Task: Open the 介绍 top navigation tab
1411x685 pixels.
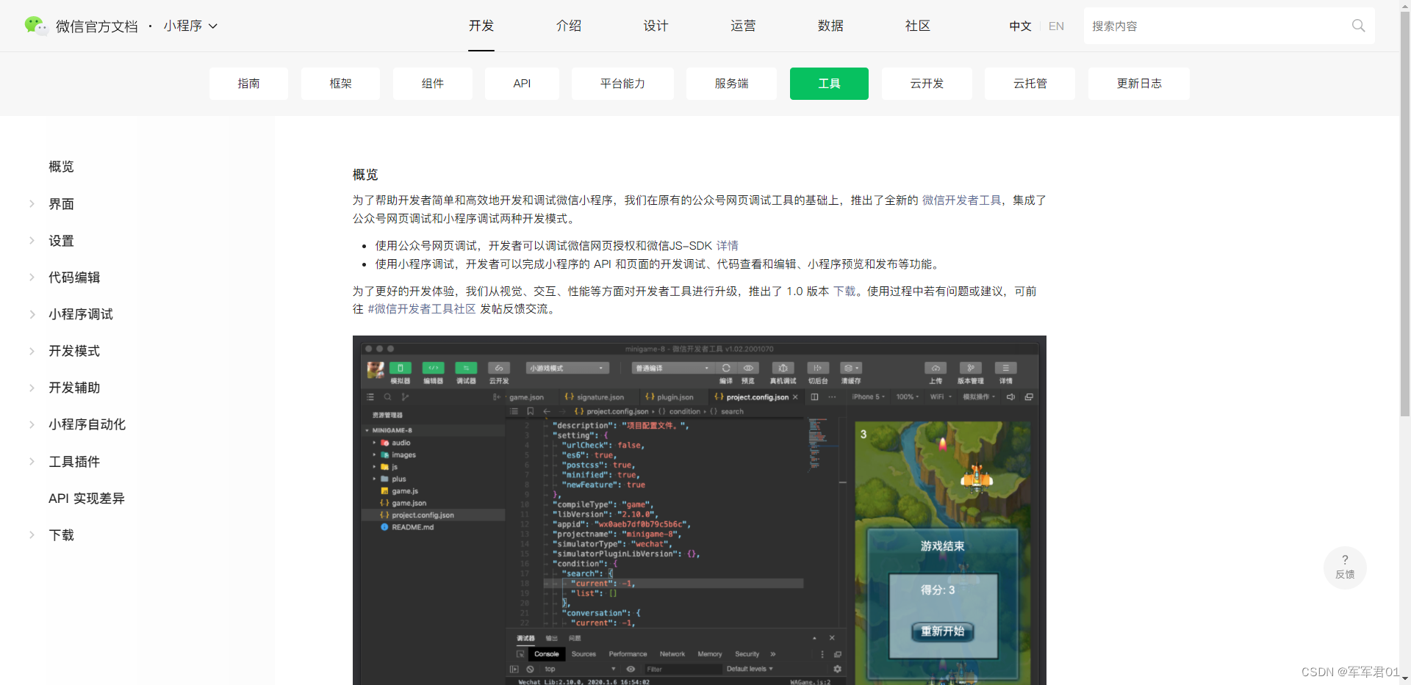Action: [569, 26]
